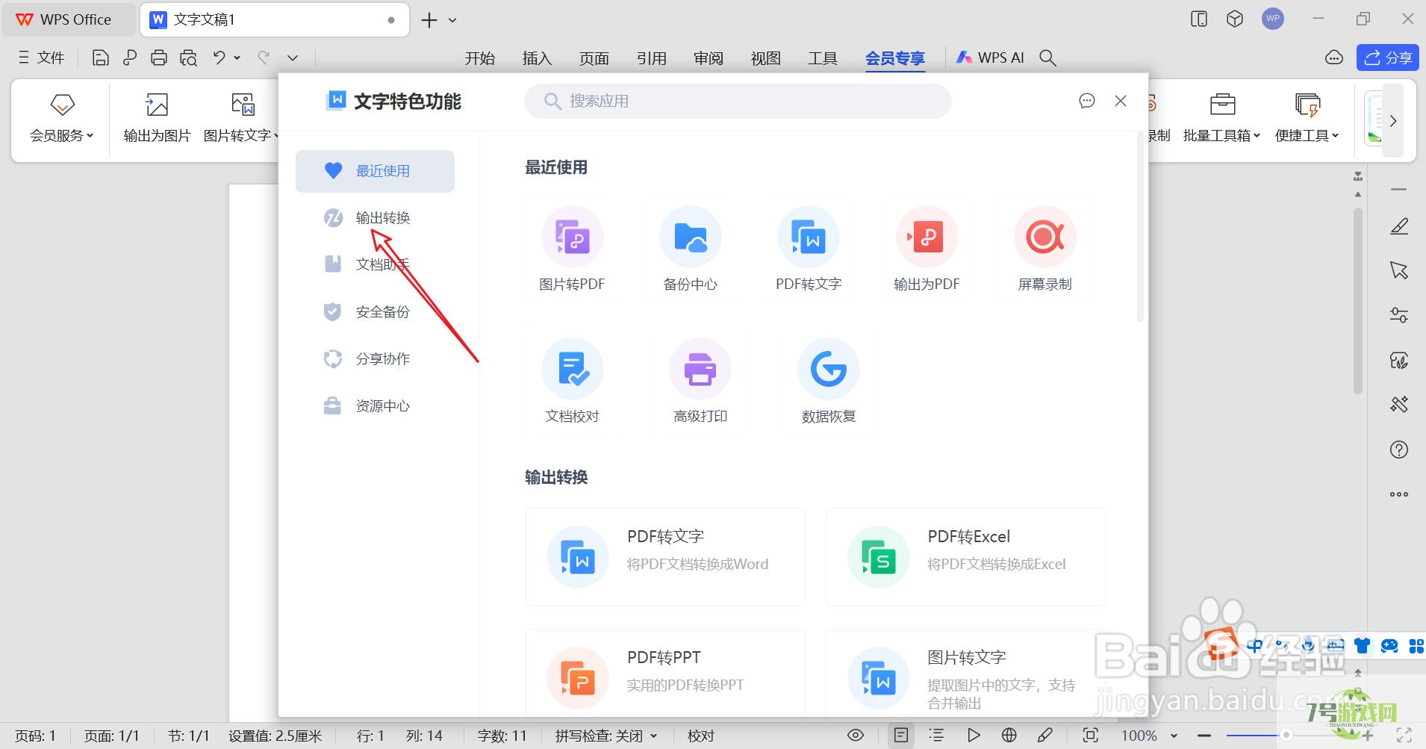Screen dimensions: 1426x749
Task: Click the magnifier search icon next to WPS AI
Action: 1048,58
